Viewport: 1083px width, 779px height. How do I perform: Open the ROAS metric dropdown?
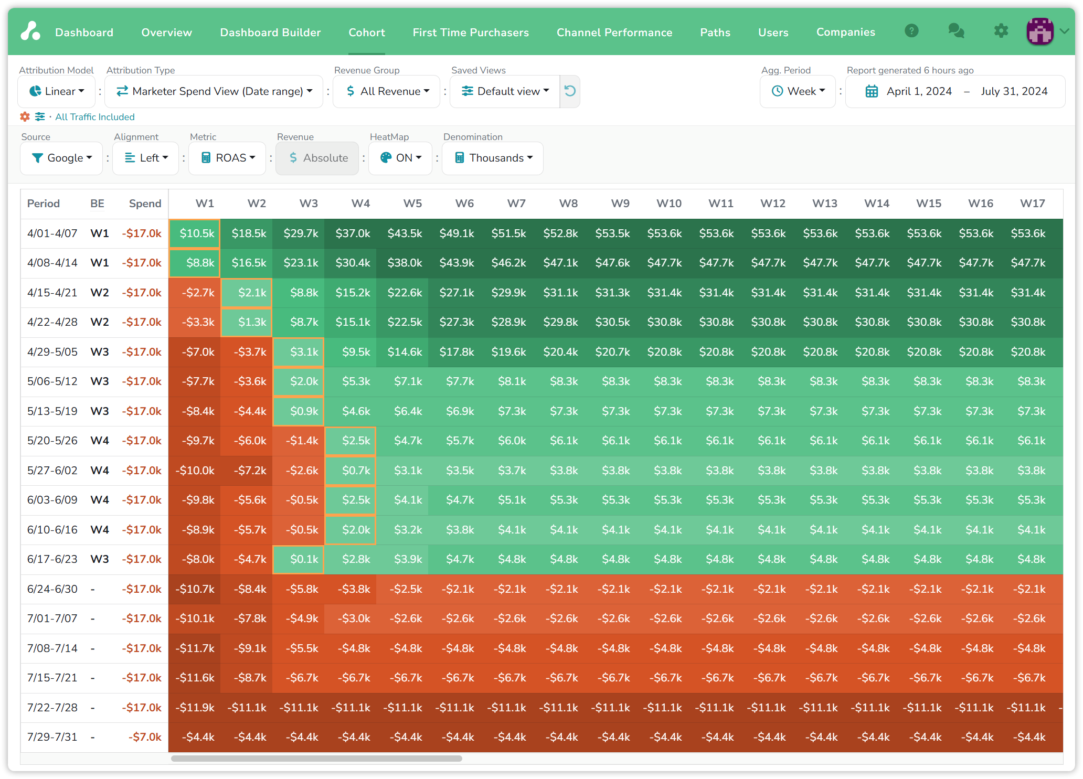pos(228,158)
